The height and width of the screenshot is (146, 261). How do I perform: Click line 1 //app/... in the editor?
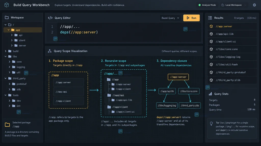tap(70, 26)
